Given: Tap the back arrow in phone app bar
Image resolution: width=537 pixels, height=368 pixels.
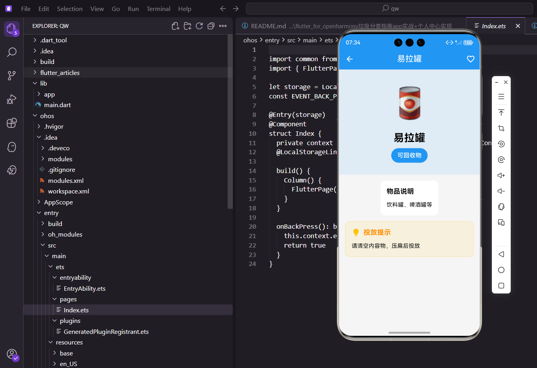Looking at the screenshot, I should [350, 59].
